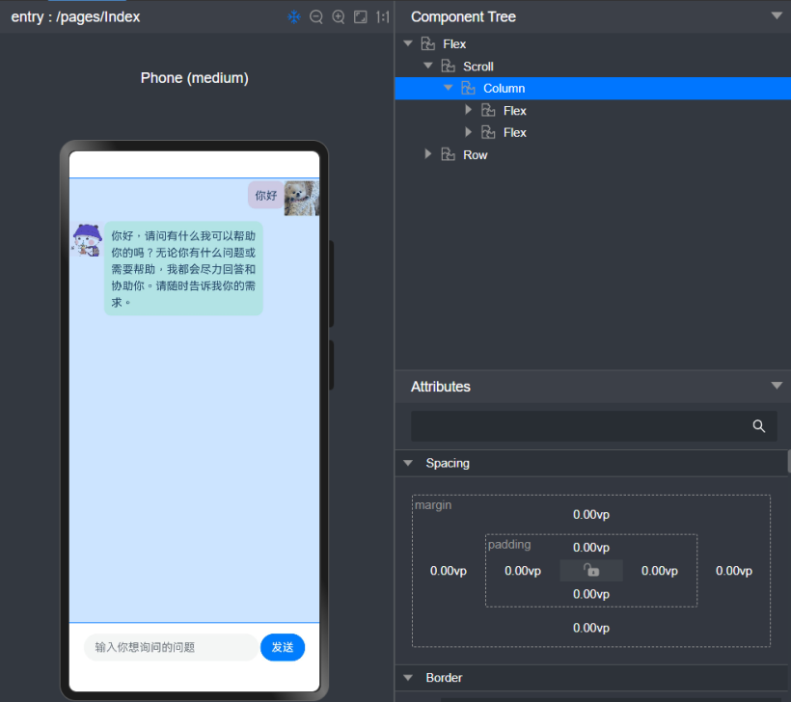The width and height of the screenshot is (791, 702).
Task: Zoom in the previewer
Action: [339, 17]
